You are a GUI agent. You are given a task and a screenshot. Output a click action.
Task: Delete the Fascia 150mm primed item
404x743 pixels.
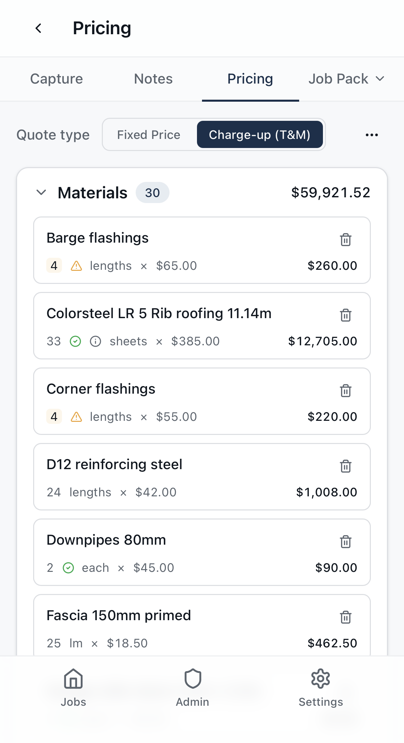[345, 617]
